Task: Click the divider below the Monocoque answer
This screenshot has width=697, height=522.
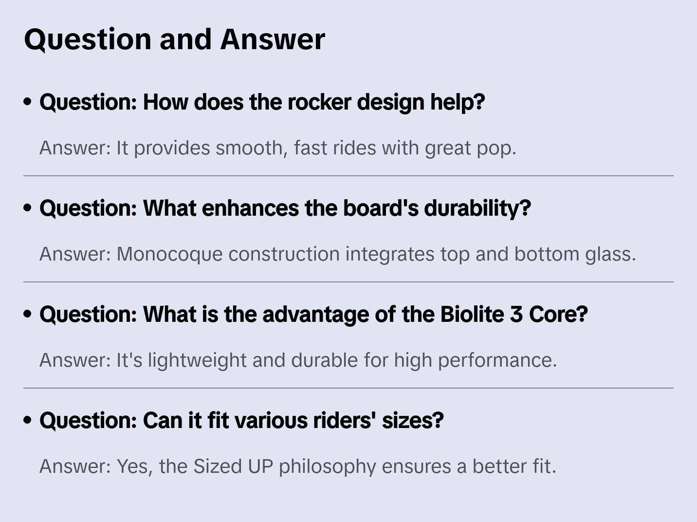Action: point(348,282)
